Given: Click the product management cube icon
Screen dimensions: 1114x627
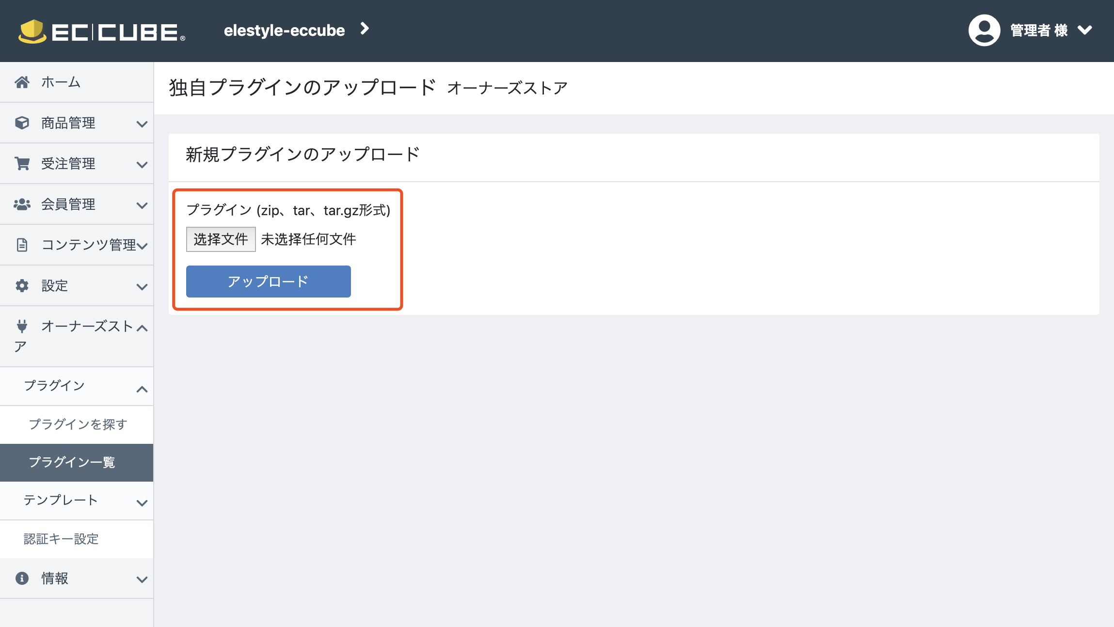Looking at the screenshot, I should click(x=22, y=123).
